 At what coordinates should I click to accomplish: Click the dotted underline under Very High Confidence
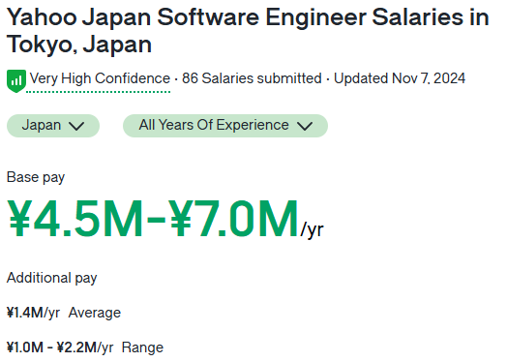[x=99, y=92]
